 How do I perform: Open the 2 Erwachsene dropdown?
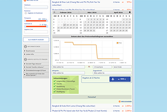[102, 67]
